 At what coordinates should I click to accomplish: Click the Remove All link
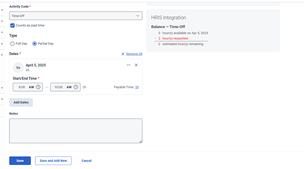tap(134, 54)
